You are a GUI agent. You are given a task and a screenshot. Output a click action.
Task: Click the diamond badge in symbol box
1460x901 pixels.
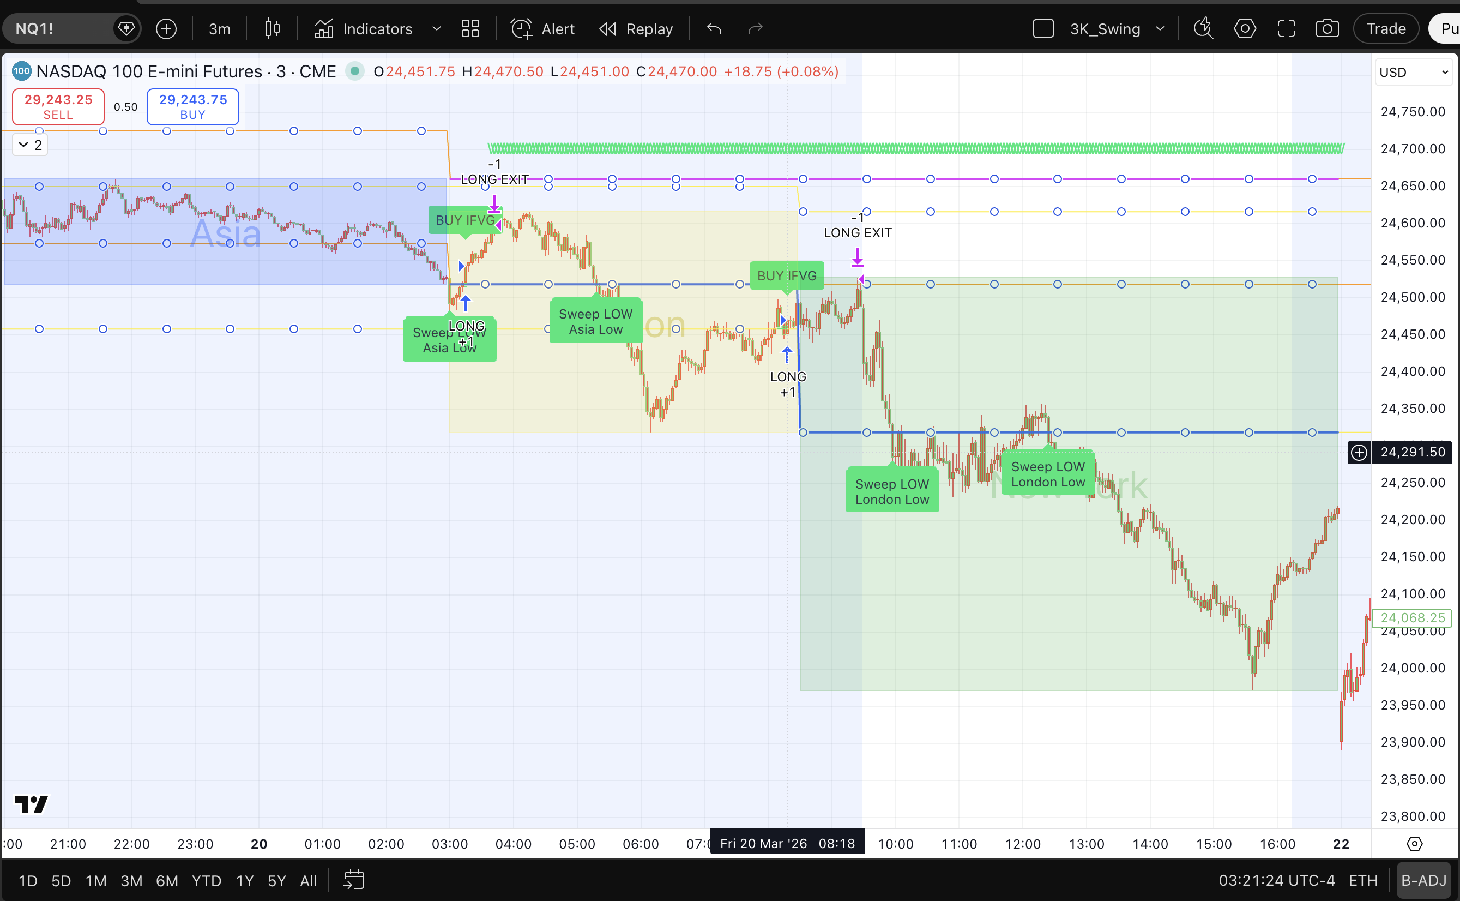126,28
